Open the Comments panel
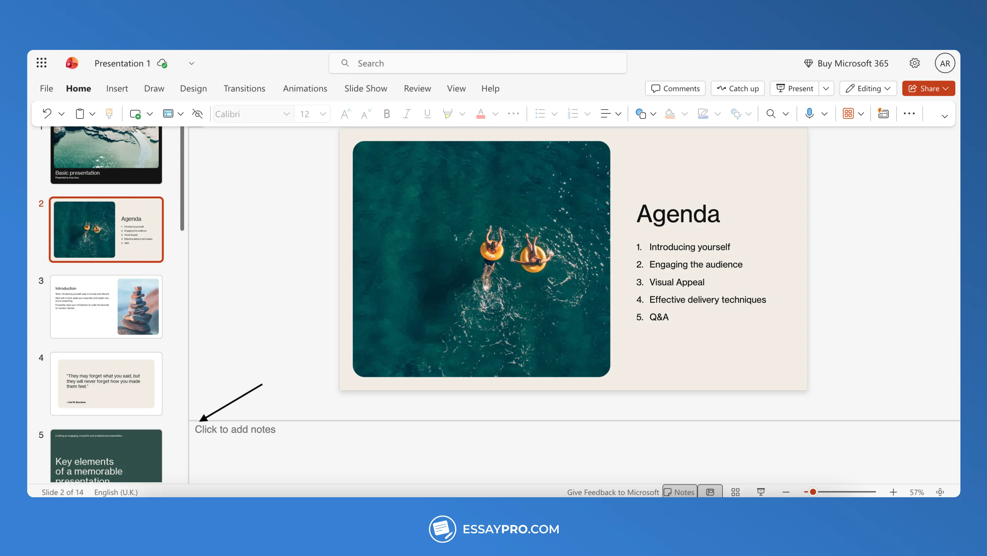Image resolution: width=987 pixels, height=556 pixels. tap(675, 88)
